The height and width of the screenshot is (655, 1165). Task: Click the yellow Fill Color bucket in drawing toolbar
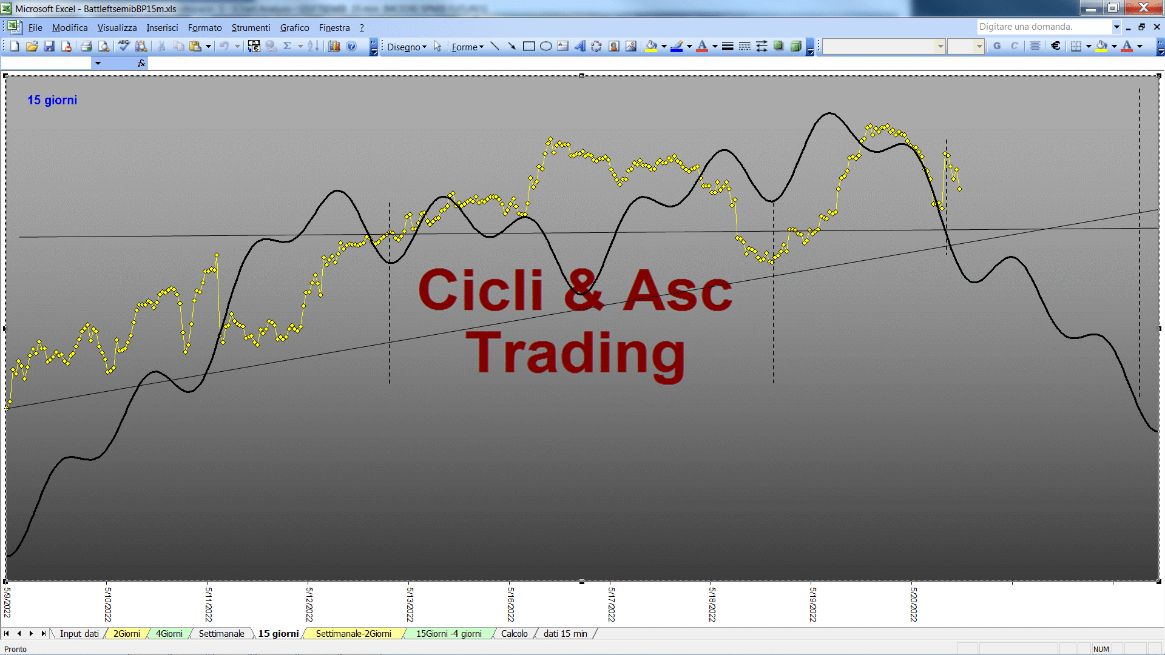[x=652, y=46]
